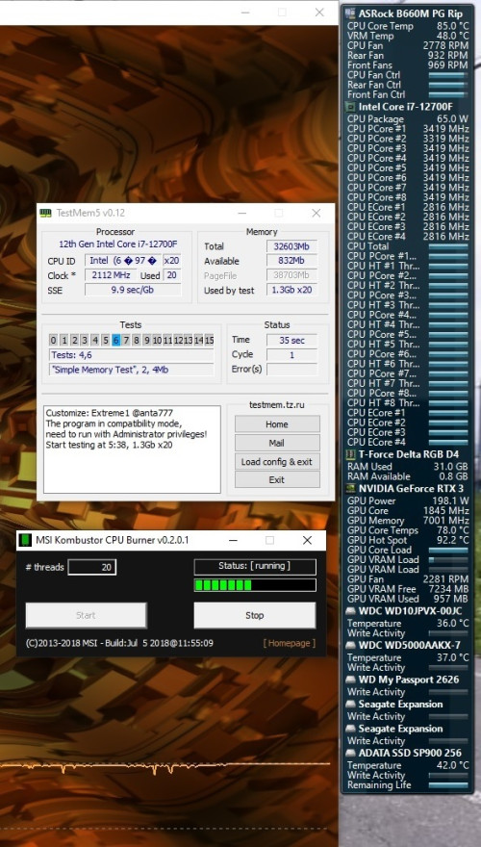481x847 pixels.
Task: Click the ADATA SSD SP900 drive icon
Action: click(350, 753)
